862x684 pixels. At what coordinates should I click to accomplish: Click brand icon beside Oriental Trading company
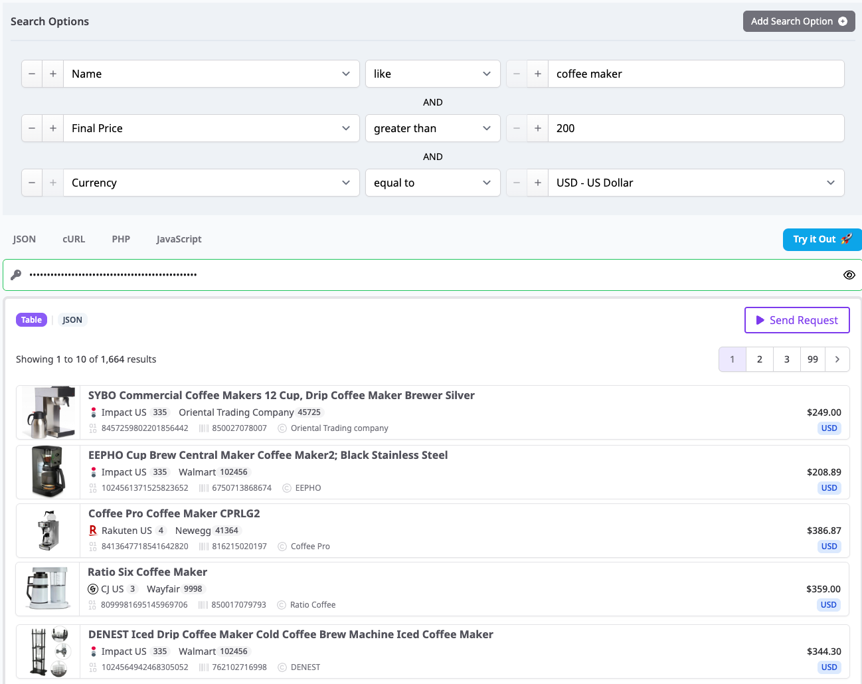(282, 428)
